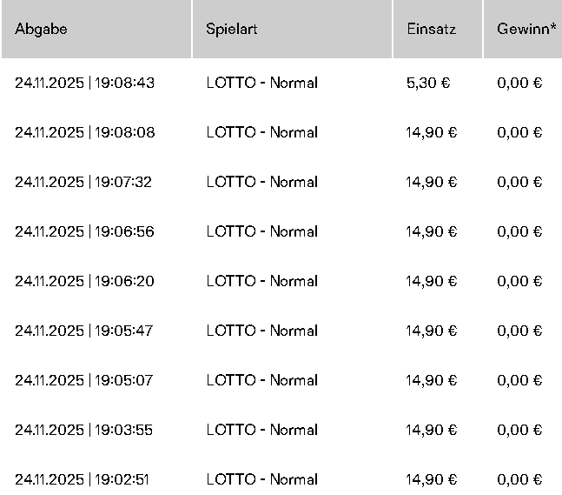This screenshot has width=562, height=495.
Task: Click the 0,00 € winnings for 19:08:43
Action: [x=519, y=84]
